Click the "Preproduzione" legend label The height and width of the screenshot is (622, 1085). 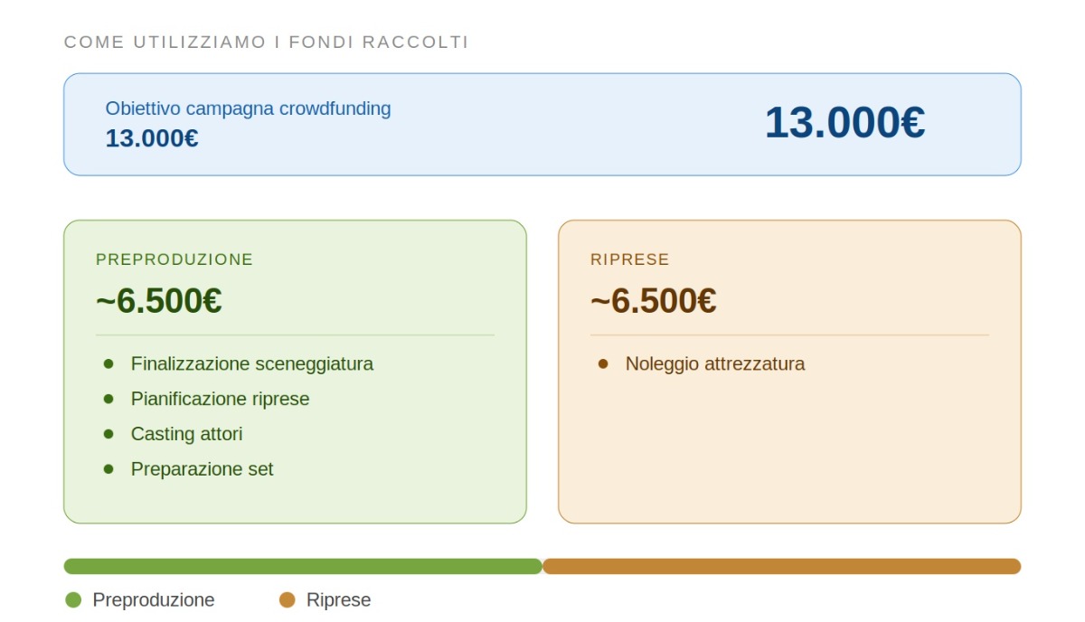[153, 600]
